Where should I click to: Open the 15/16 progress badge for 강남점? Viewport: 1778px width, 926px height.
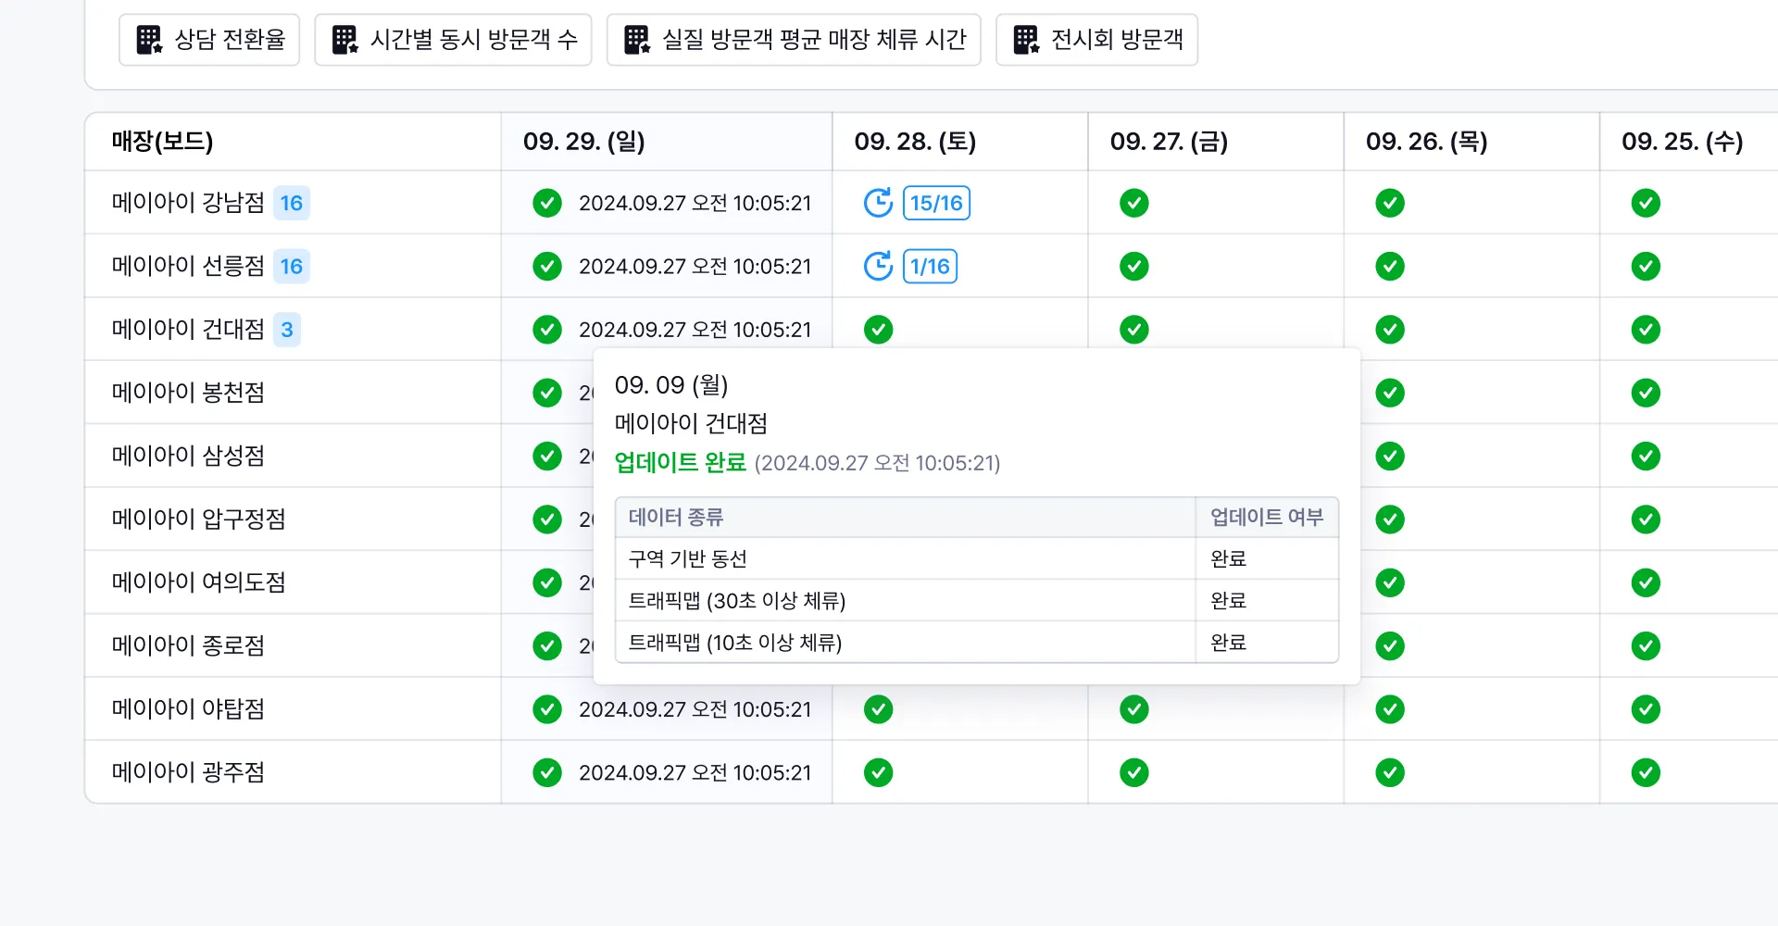(936, 203)
